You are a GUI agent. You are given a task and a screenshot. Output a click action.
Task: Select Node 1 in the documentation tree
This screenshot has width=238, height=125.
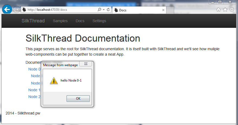pyautogui.click(x=33, y=90)
